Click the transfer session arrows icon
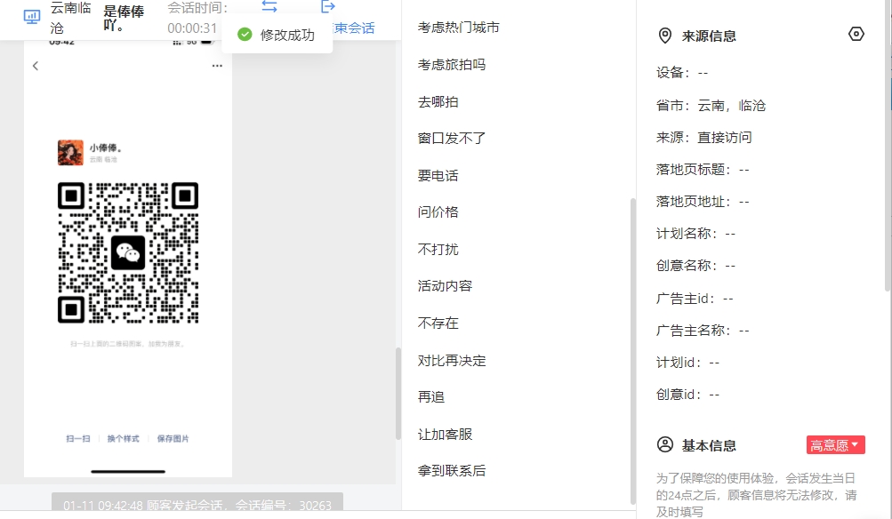Image resolution: width=892 pixels, height=519 pixels. (x=269, y=6)
